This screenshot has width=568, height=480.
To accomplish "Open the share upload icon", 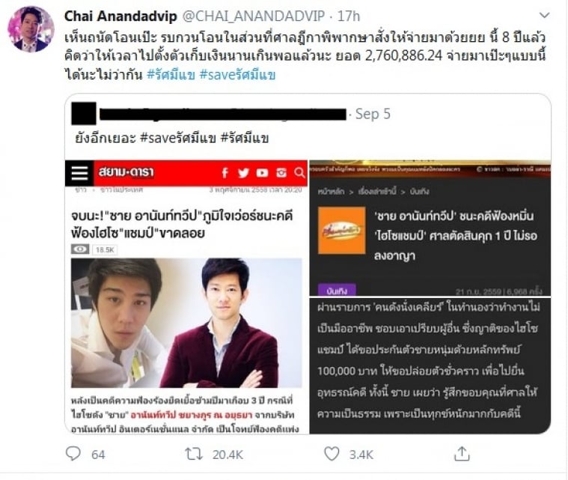I will (462, 454).
